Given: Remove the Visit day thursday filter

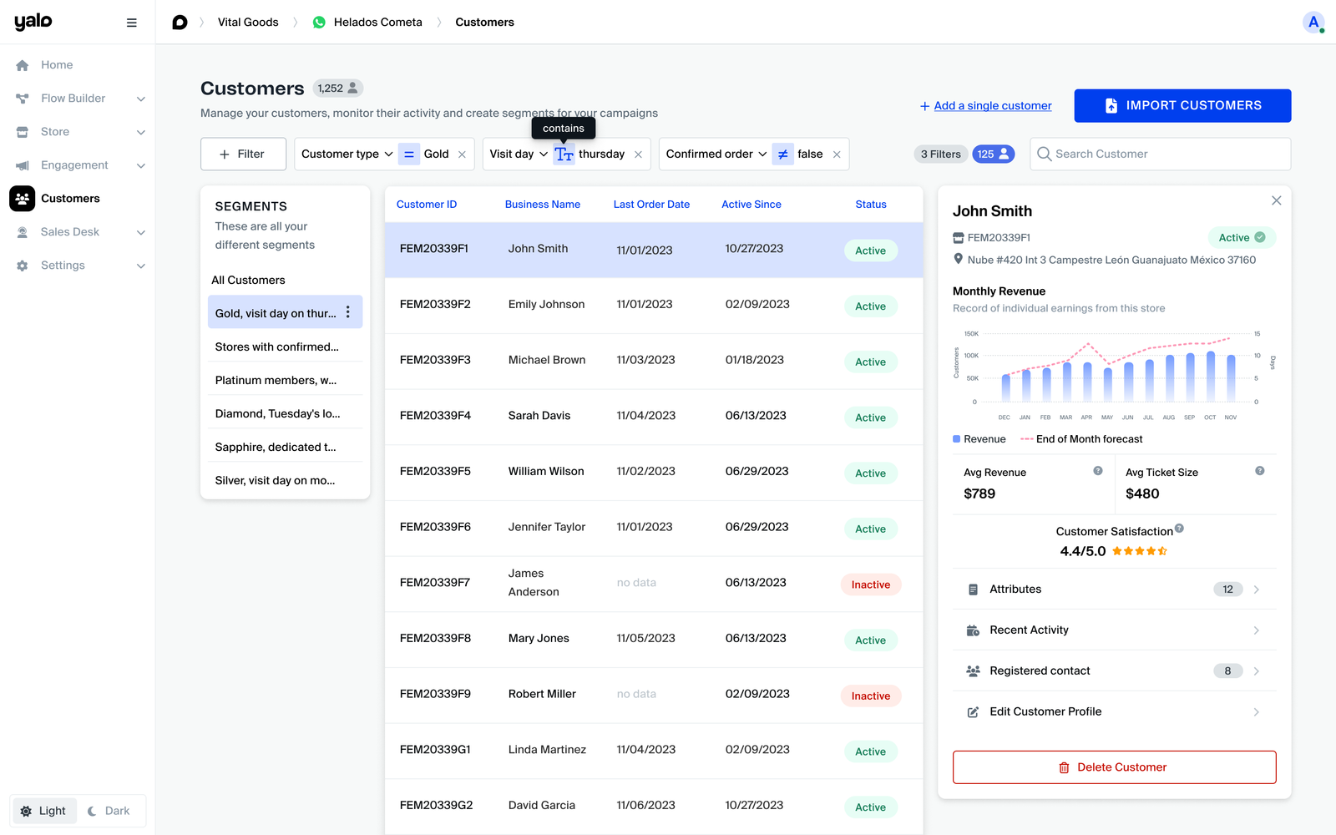Looking at the screenshot, I should [x=638, y=154].
